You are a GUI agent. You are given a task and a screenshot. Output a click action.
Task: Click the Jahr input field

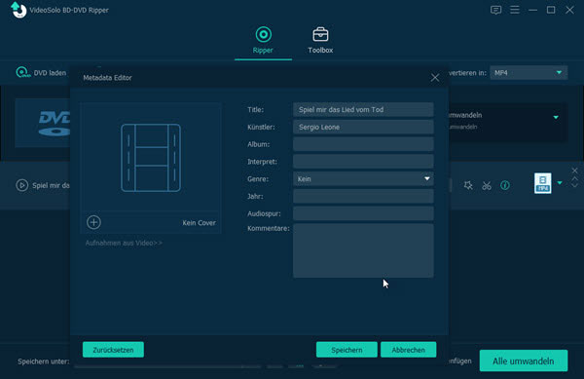[363, 196]
